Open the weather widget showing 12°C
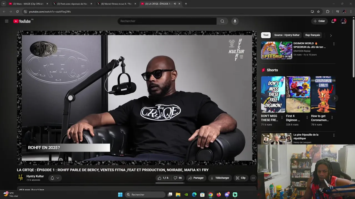355x199 pixels. pos(11,195)
